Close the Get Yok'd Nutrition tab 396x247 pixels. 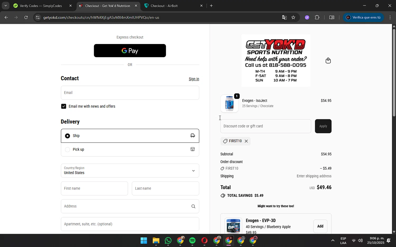[x=136, y=6]
